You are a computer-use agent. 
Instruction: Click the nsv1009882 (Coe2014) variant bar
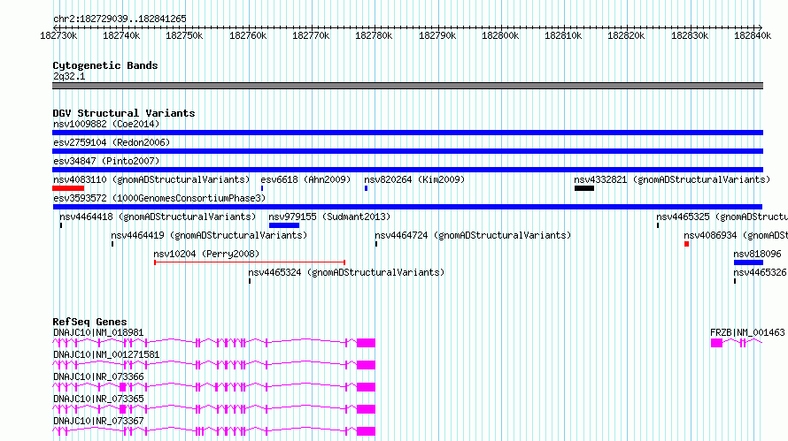pyautogui.click(x=407, y=133)
